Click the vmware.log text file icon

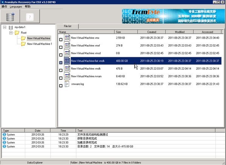[67, 84]
